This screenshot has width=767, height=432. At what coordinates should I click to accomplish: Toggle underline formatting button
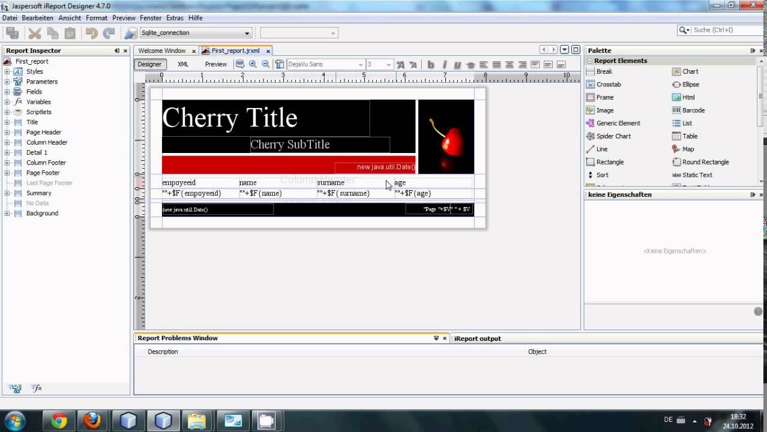[x=457, y=64]
